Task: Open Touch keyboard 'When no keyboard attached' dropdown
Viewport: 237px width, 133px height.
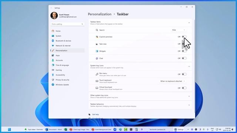Action: point(173,81)
